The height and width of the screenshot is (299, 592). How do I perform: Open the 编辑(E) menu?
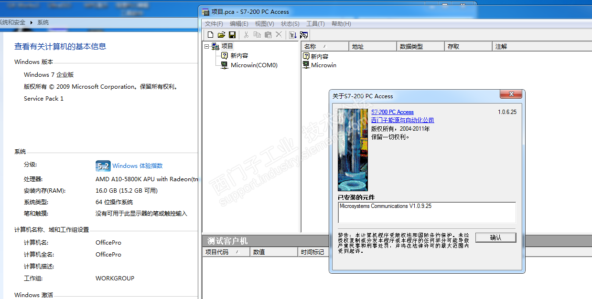tap(239, 24)
